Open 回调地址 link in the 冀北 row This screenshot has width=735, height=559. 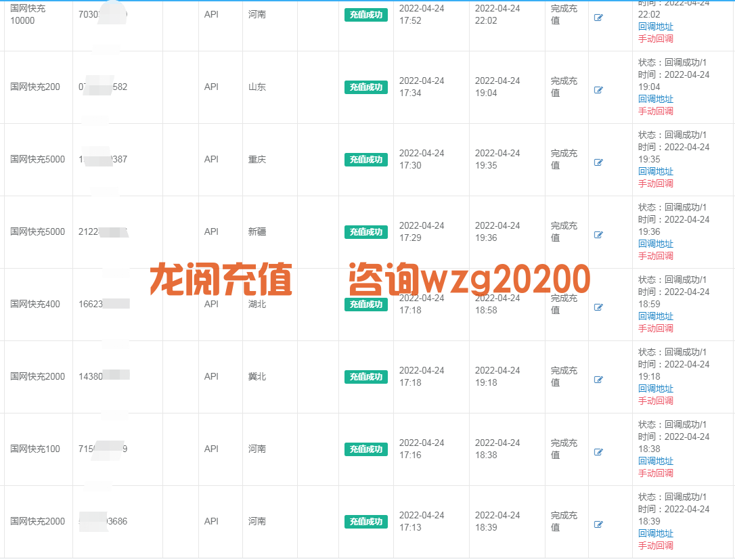click(655, 388)
